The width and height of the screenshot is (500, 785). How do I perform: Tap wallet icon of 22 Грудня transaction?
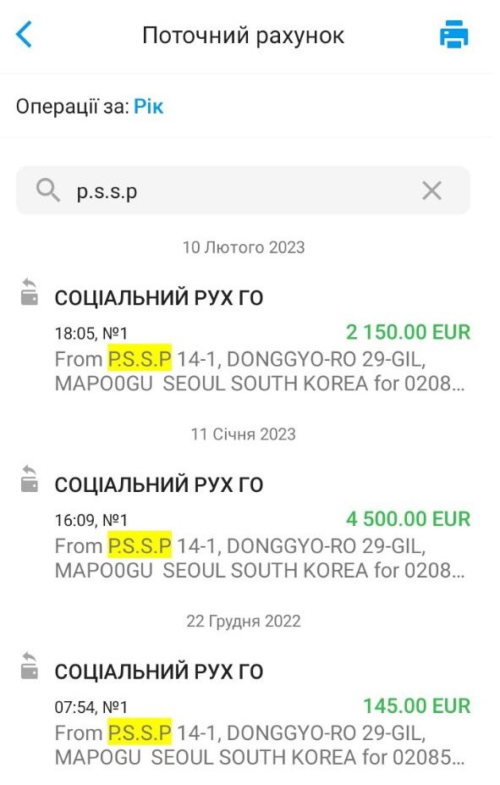coord(30,666)
